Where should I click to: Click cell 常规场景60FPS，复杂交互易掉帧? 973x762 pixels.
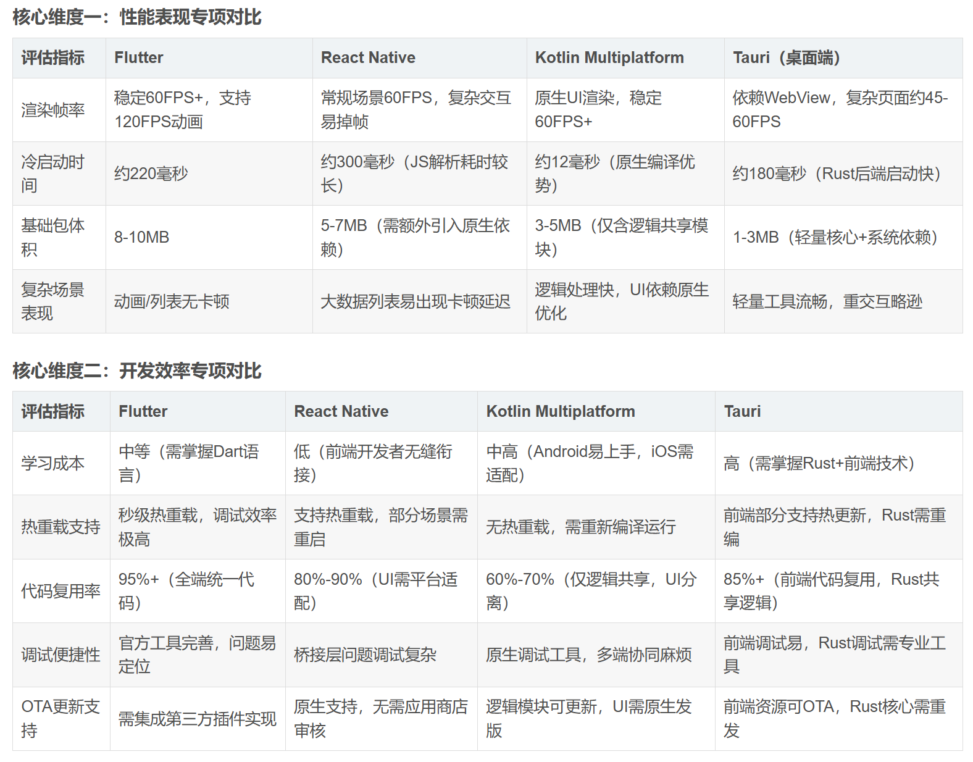coord(419,110)
